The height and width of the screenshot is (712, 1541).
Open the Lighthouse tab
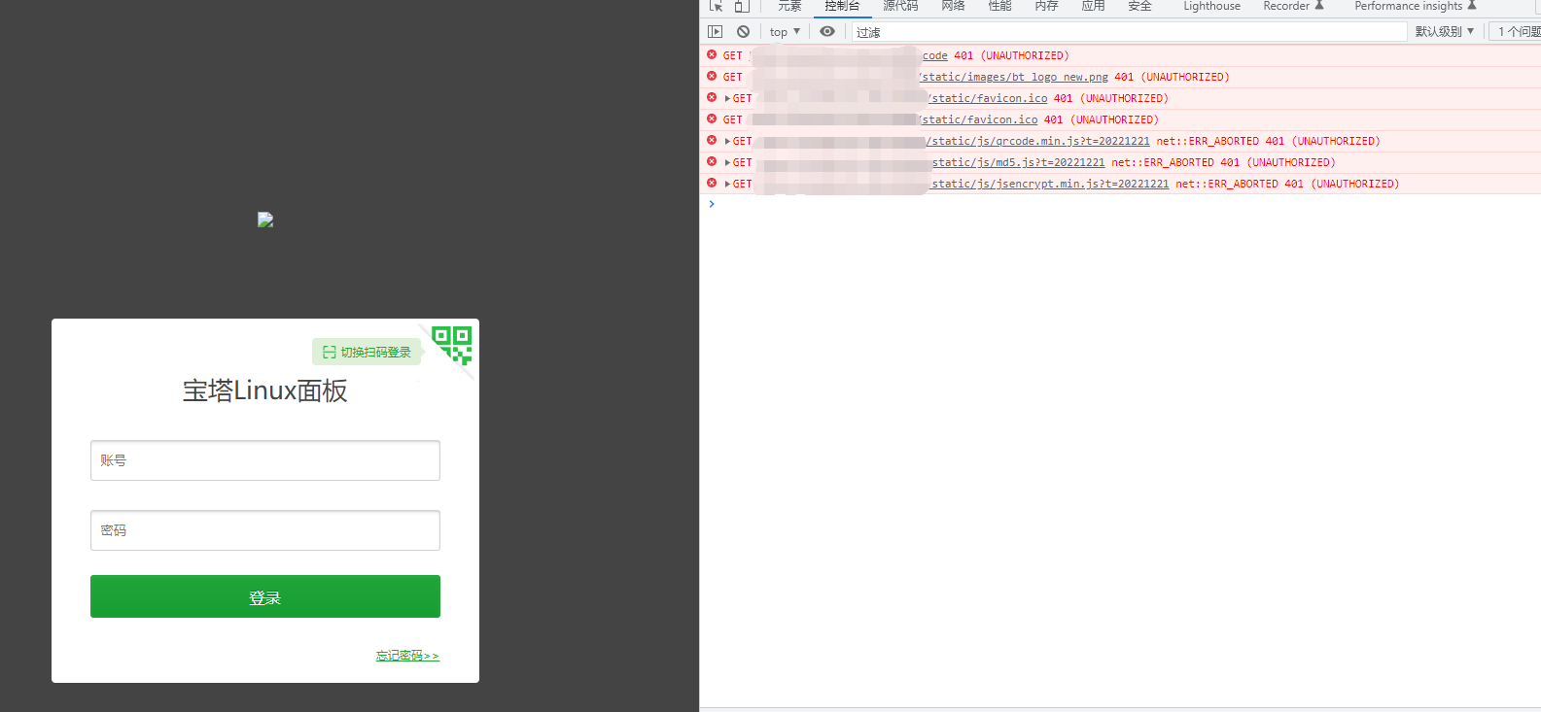pyautogui.click(x=1211, y=6)
